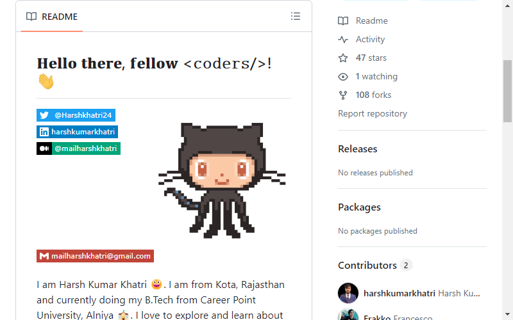The width and height of the screenshot is (513, 320).
Task: Click the page scrollbar down arrow
Action: point(507,314)
